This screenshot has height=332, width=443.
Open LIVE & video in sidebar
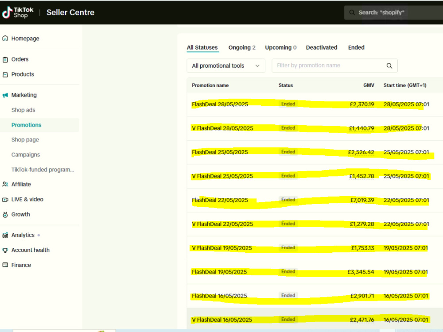click(27, 199)
